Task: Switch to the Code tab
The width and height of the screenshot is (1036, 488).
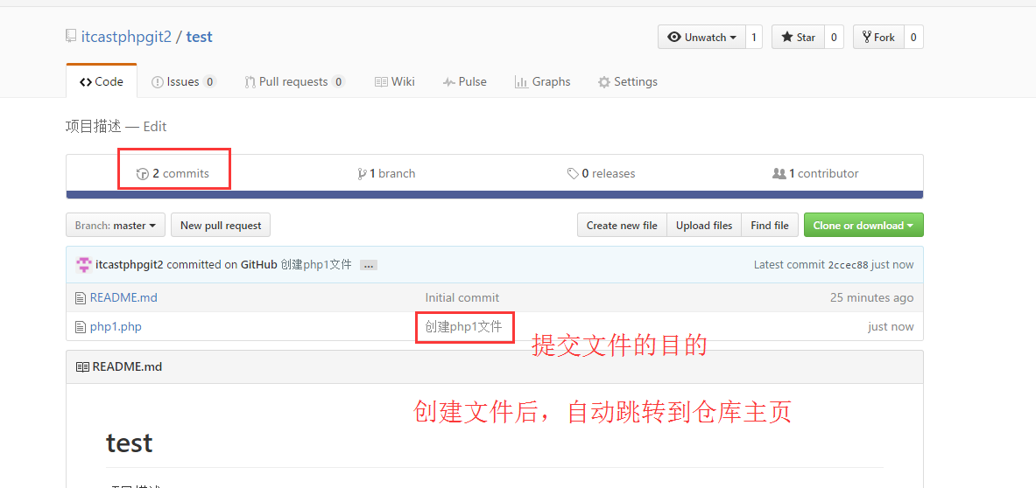Action: (x=102, y=82)
